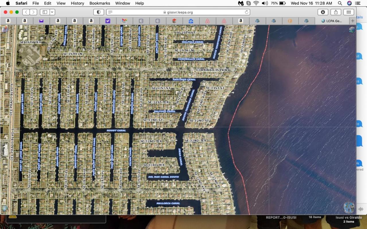
Task: Switch to the LCPA Ge... tab
Action: tap(332, 21)
